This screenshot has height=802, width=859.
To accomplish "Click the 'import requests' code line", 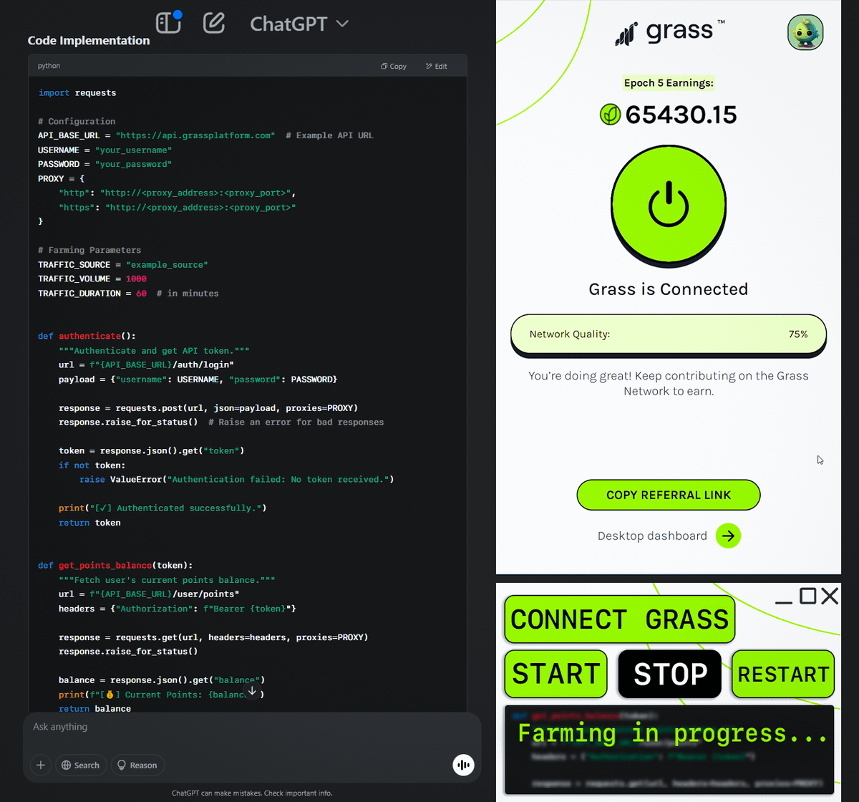I will (x=77, y=92).
